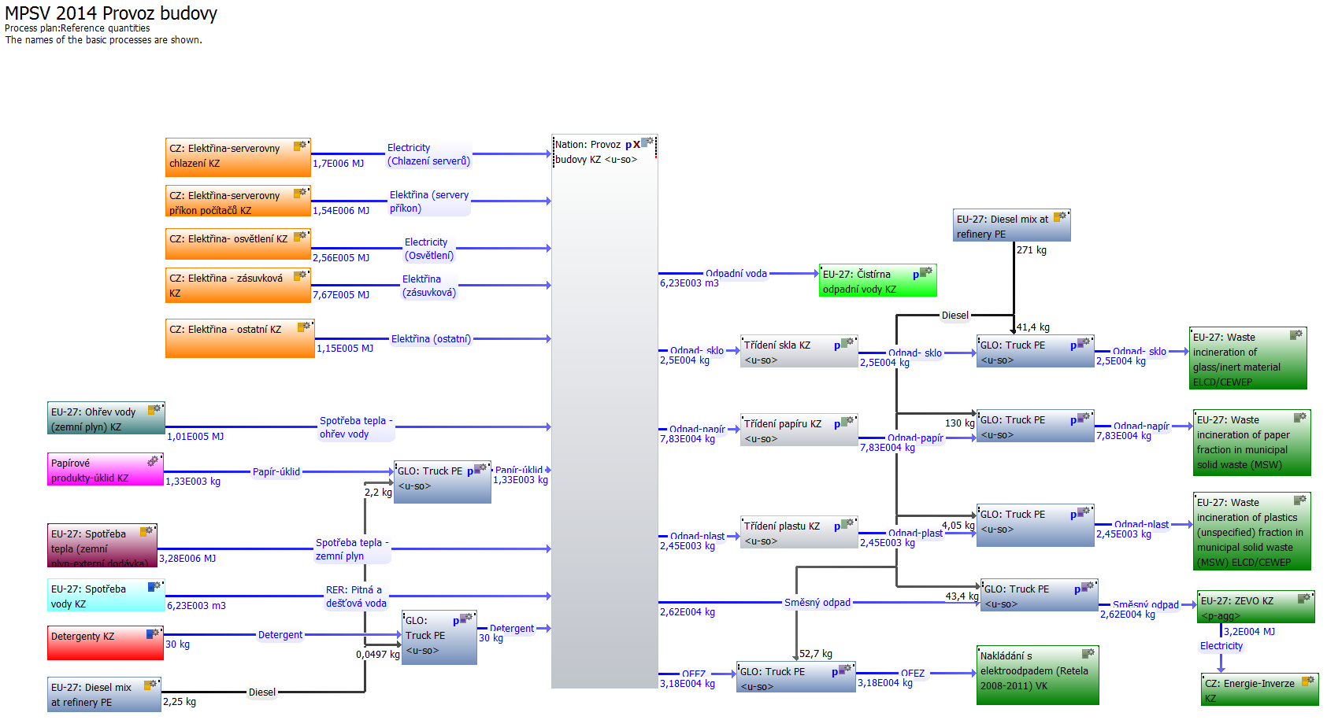Click the icon on Diesel mix box above 271 kg
1327x720 pixels.
(x=1060, y=216)
